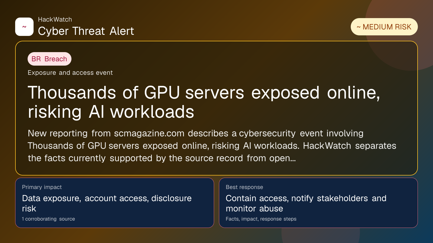Select 'Data exposure, account access, disclosure risk'

tap(107, 203)
